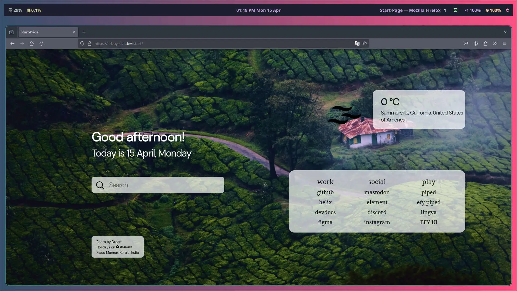Open the github link under work
The width and height of the screenshot is (517, 291).
coord(325,192)
